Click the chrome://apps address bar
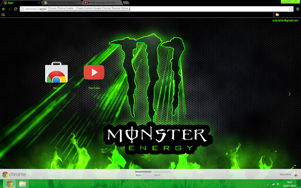Screen dimensions: 301x188 [x=157, y=9]
